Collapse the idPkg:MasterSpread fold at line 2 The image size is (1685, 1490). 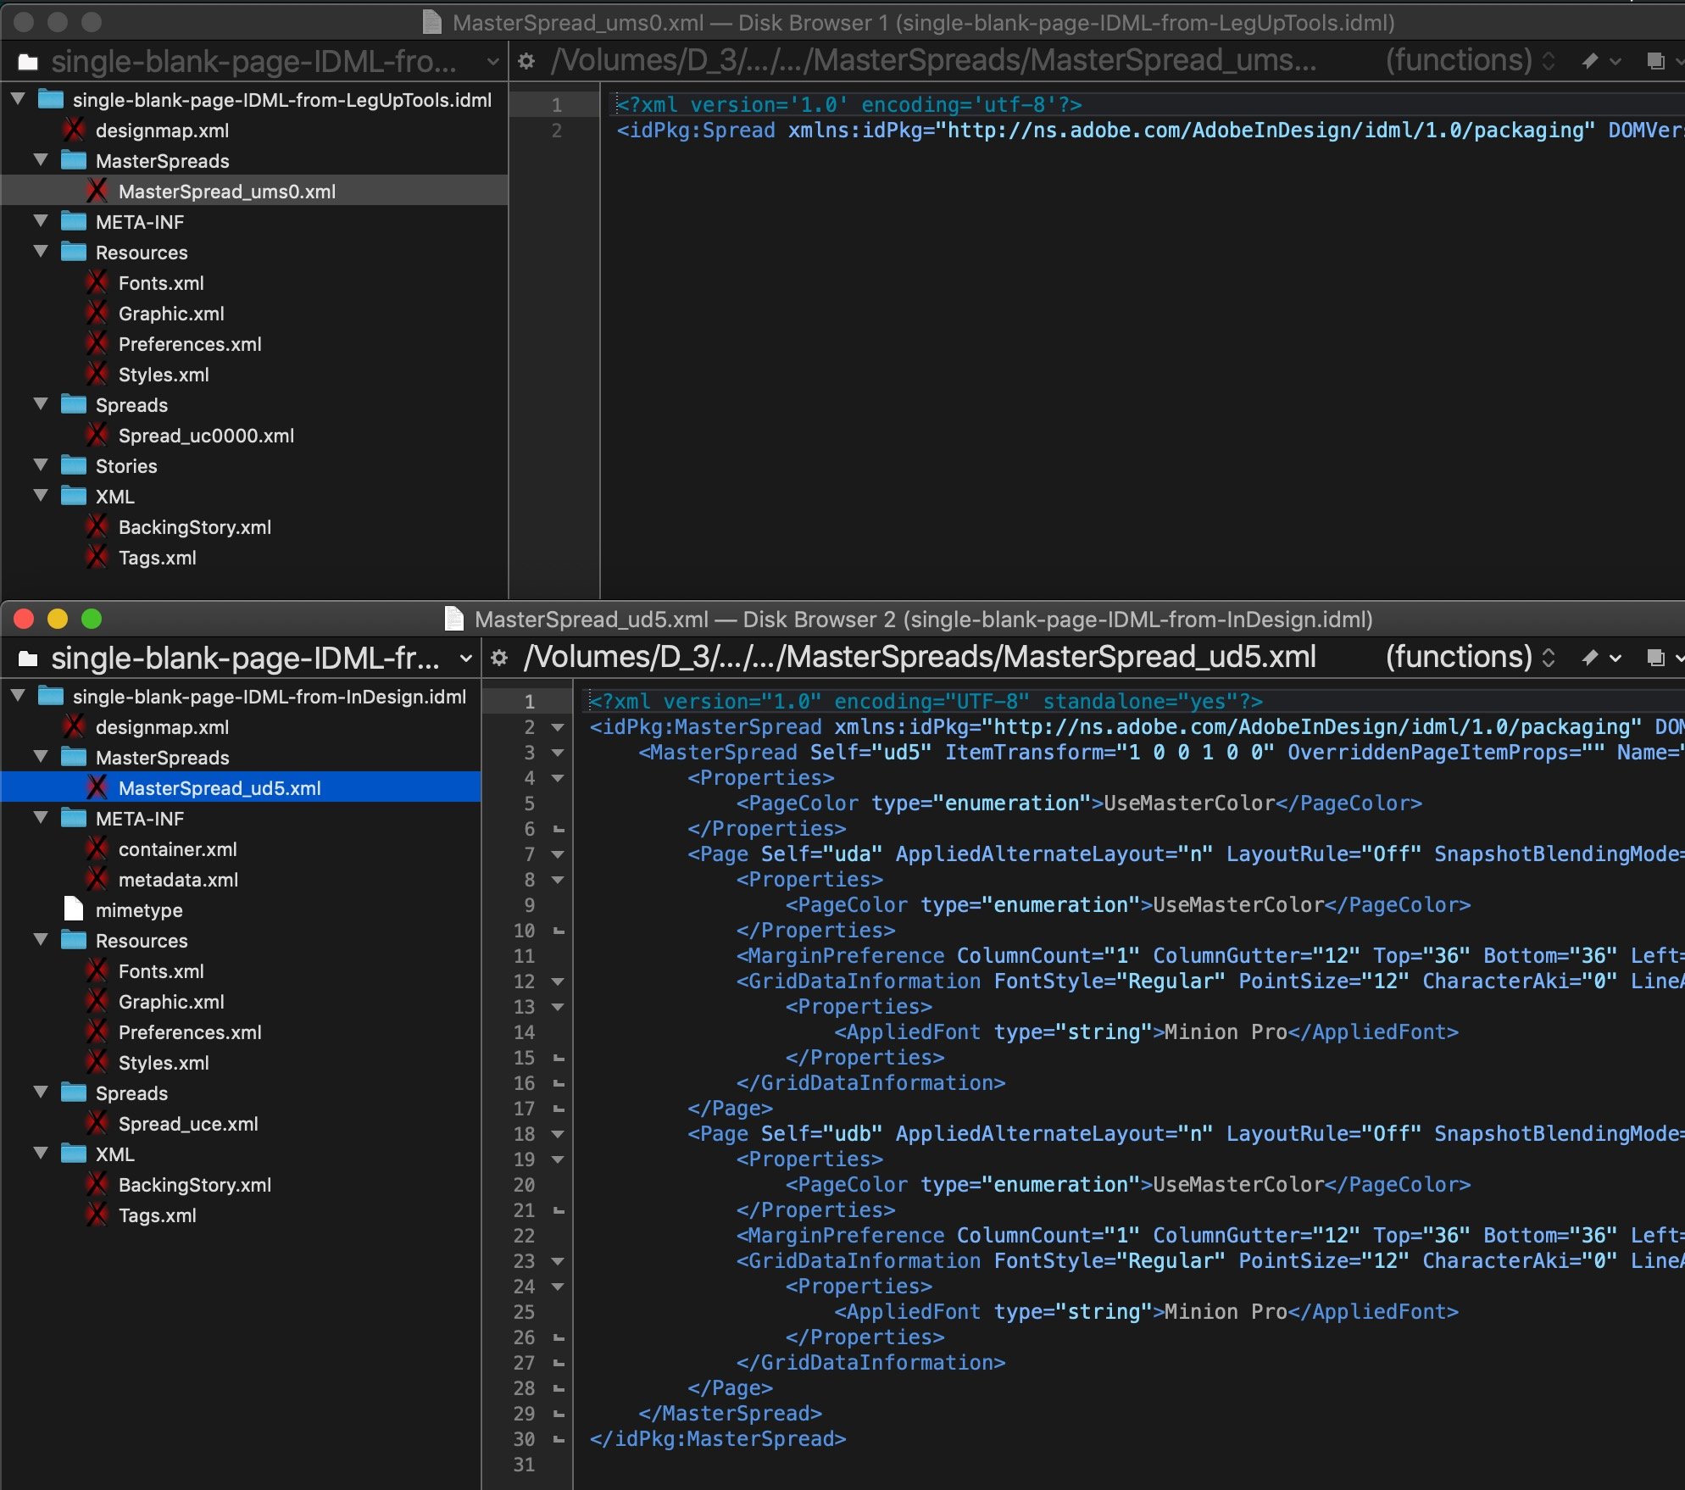pyautogui.click(x=558, y=727)
